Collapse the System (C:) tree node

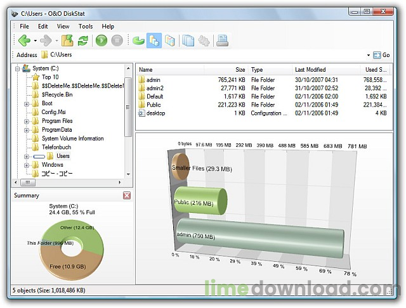(x=16, y=68)
